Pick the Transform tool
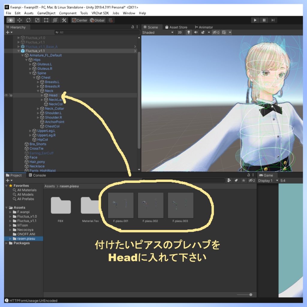Screen dimensions: 307x307 point(55,20)
